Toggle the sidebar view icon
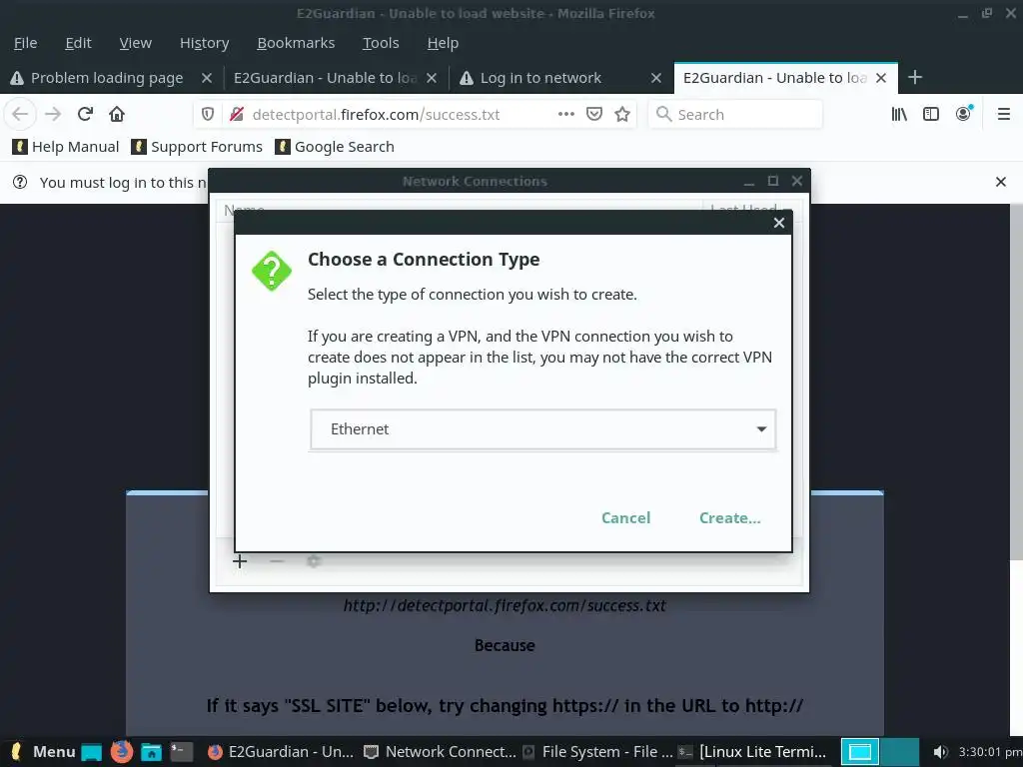This screenshot has height=767, width=1023. [931, 114]
